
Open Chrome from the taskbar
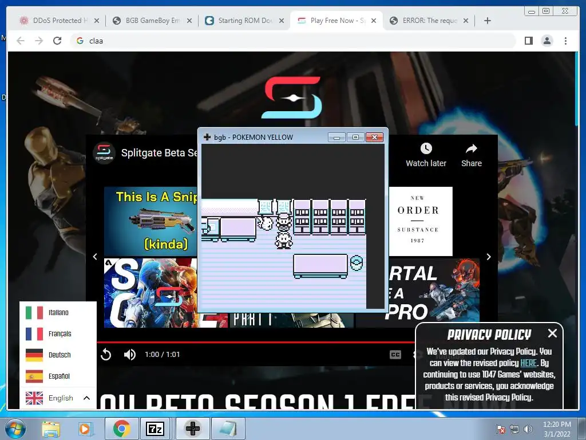coord(121,429)
